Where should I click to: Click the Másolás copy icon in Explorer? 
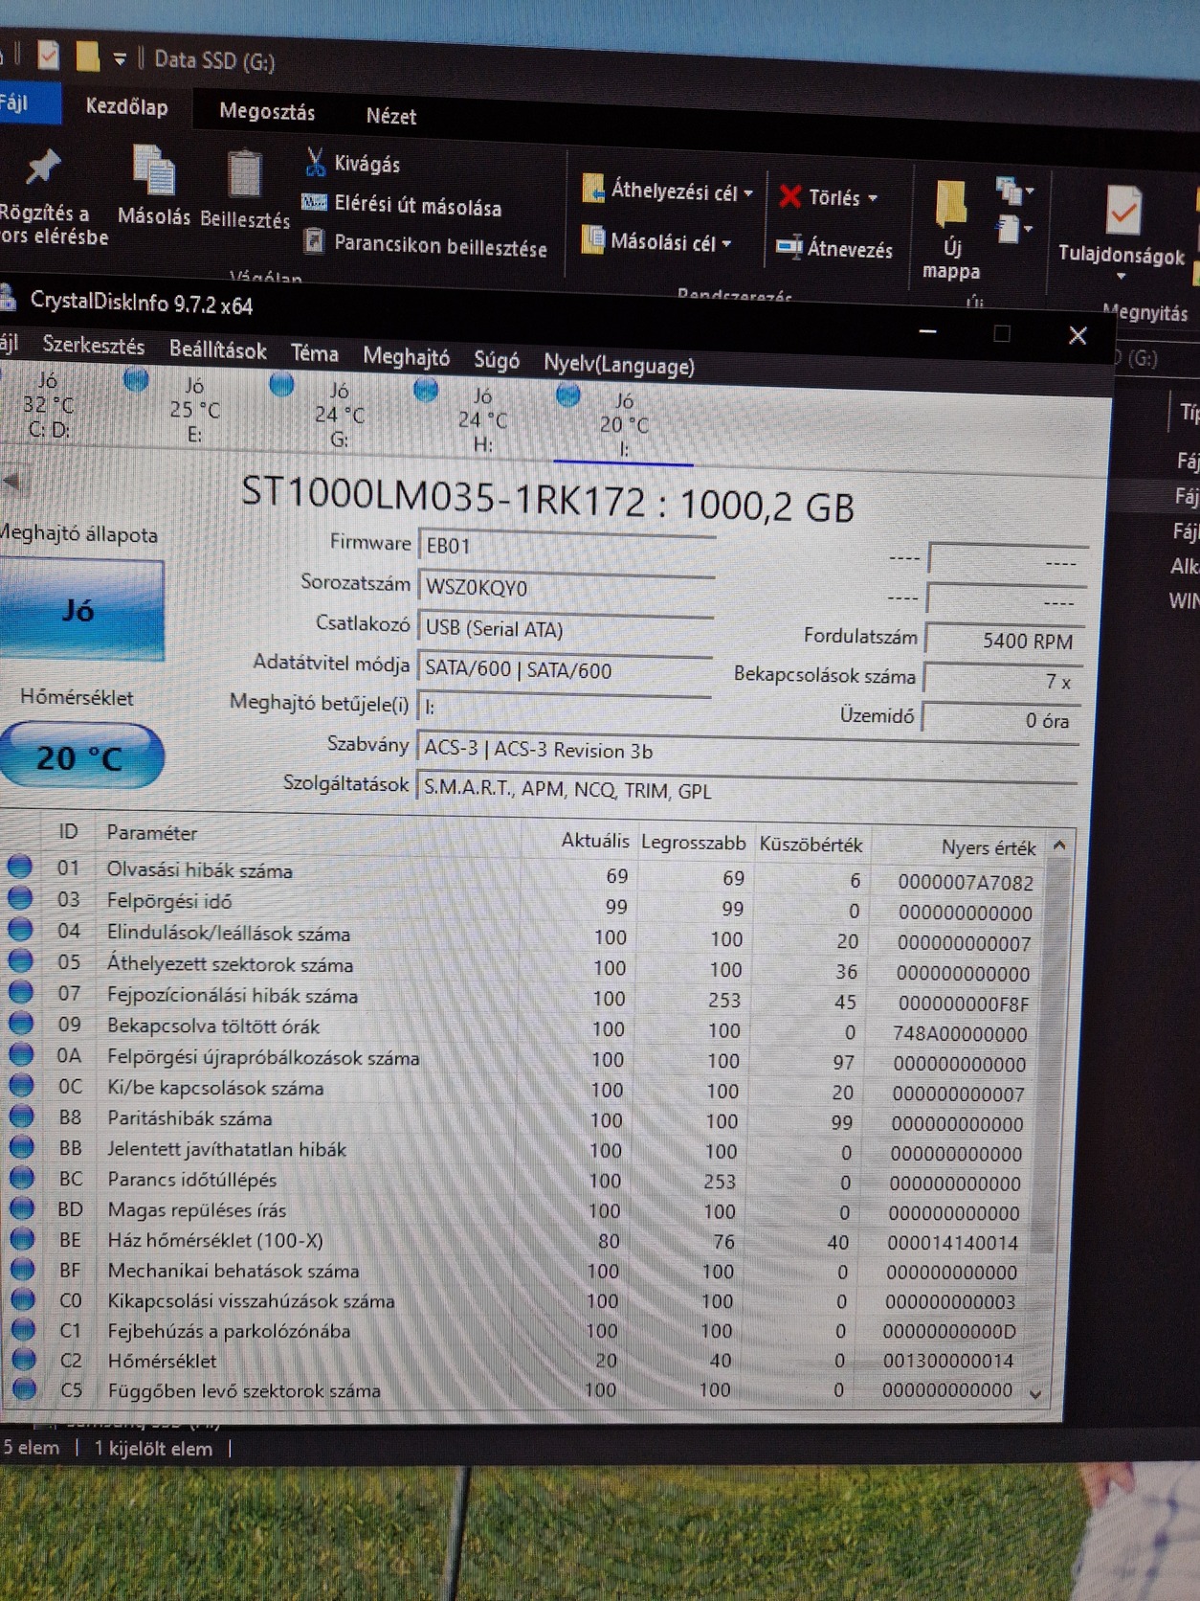pos(153,171)
